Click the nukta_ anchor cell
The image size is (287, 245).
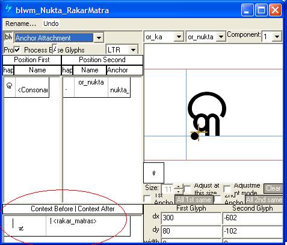click(x=119, y=87)
